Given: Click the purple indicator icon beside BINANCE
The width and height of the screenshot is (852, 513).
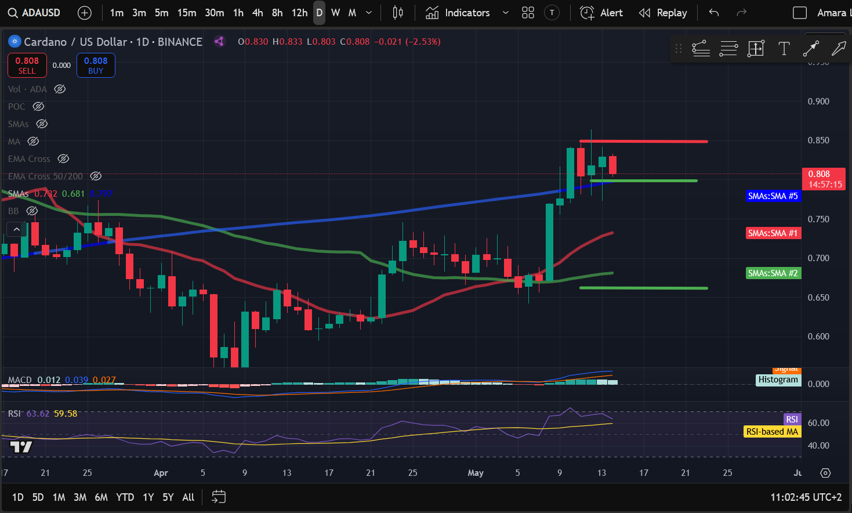Looking at the screenshot, I should [219, 41].
